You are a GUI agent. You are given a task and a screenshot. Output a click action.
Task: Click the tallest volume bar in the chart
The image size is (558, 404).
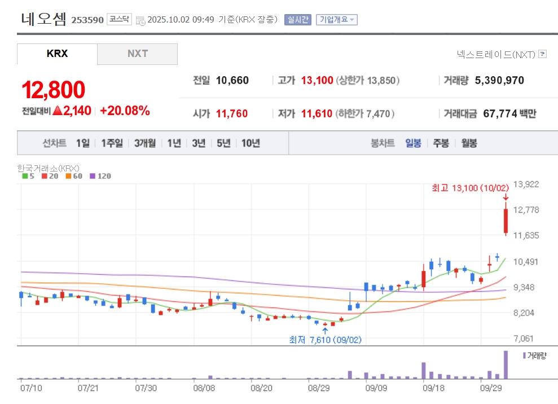click(x=506, y=365)
